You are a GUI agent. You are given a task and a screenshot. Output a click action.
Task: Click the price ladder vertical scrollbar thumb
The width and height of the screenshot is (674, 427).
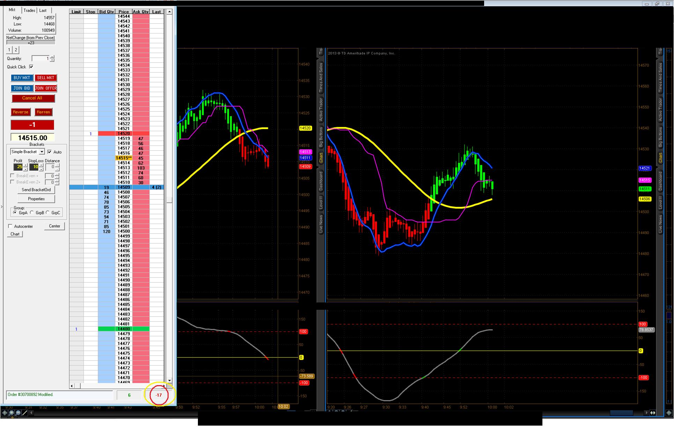(169, 200)
